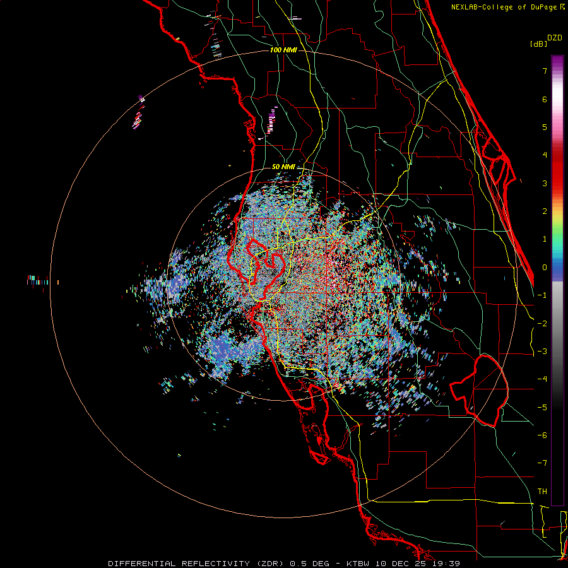This screenshot has height=568, width=568.
Task: Click the 10 DEC 25 19:39 timestamp
Action: click(x=418, y=564)
